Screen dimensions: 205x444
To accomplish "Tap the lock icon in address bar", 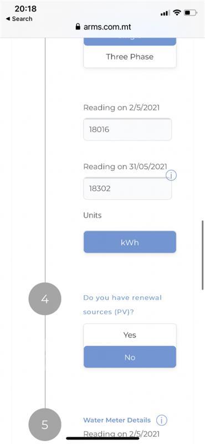I will pos(78,27).
